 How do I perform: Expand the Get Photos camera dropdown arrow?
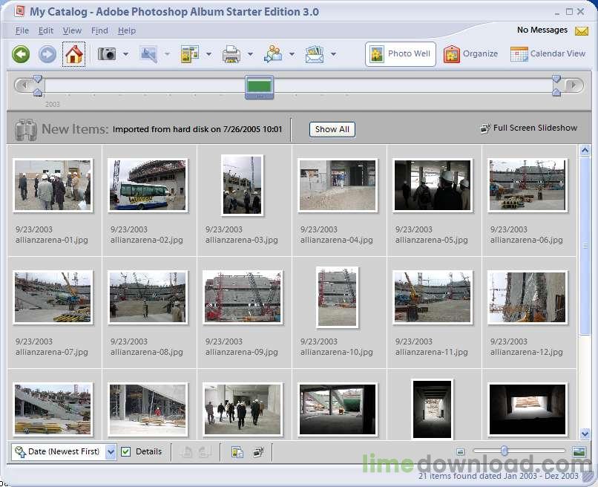pos(126,54)
